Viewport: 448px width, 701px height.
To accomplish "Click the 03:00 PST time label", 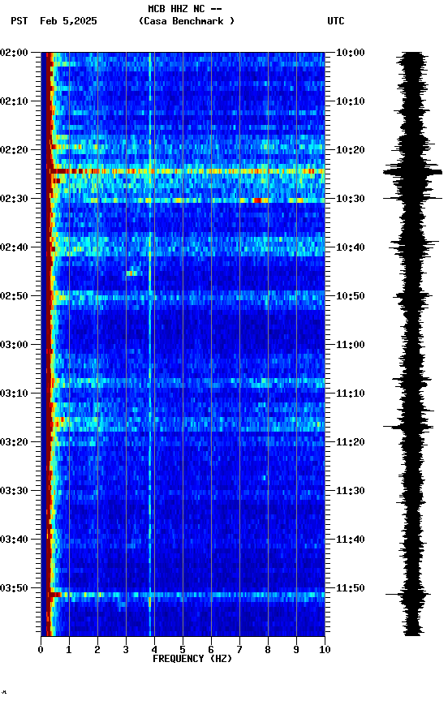I will pyautogui.click(x=15, y=345).
